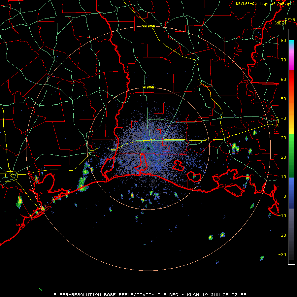The width and height of the screenshot is (297, 297).
Task: Click the black radar site dot at center
Action: (x=148, y=148)
